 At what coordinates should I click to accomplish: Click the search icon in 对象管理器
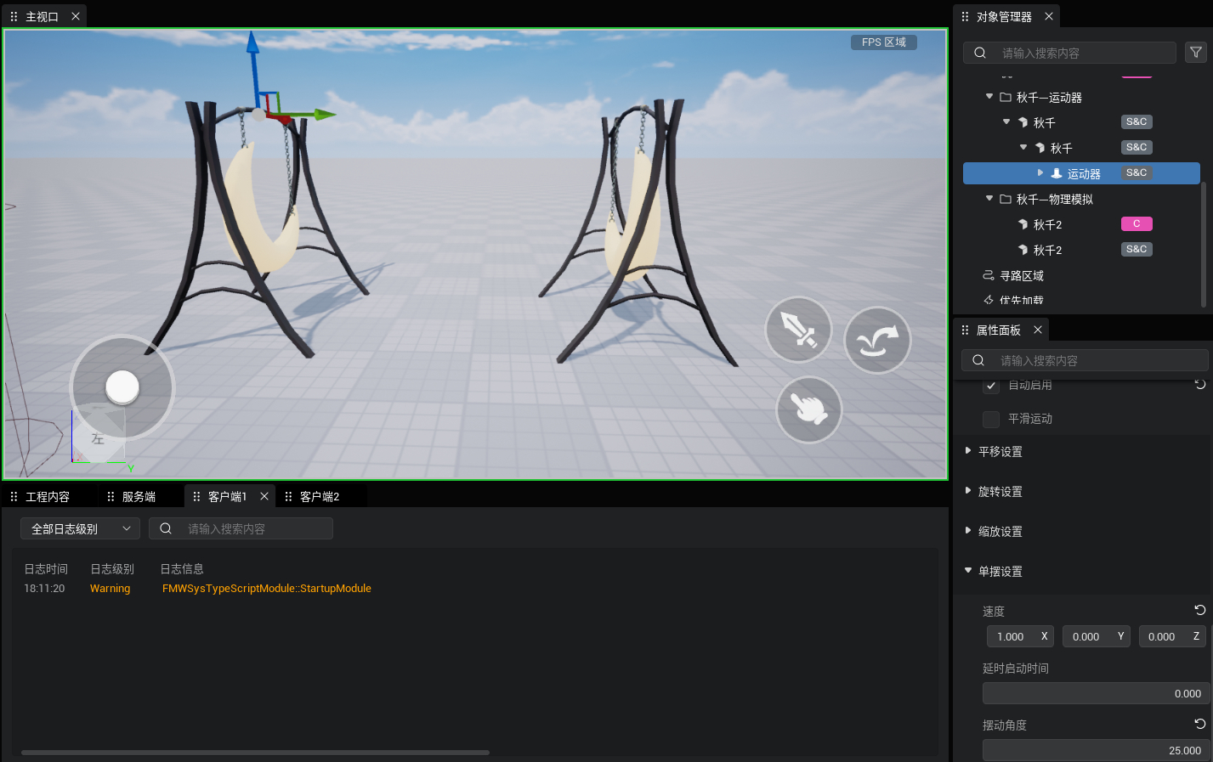click(x=980, y=53)
